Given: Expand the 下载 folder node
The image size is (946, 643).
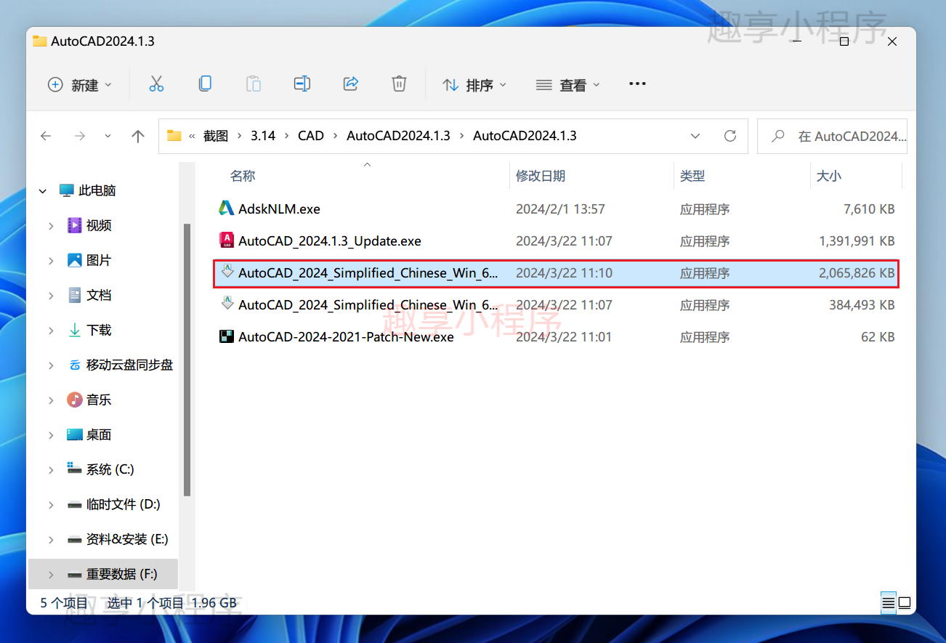Looking at the screenshot, I should coord(51,331).
